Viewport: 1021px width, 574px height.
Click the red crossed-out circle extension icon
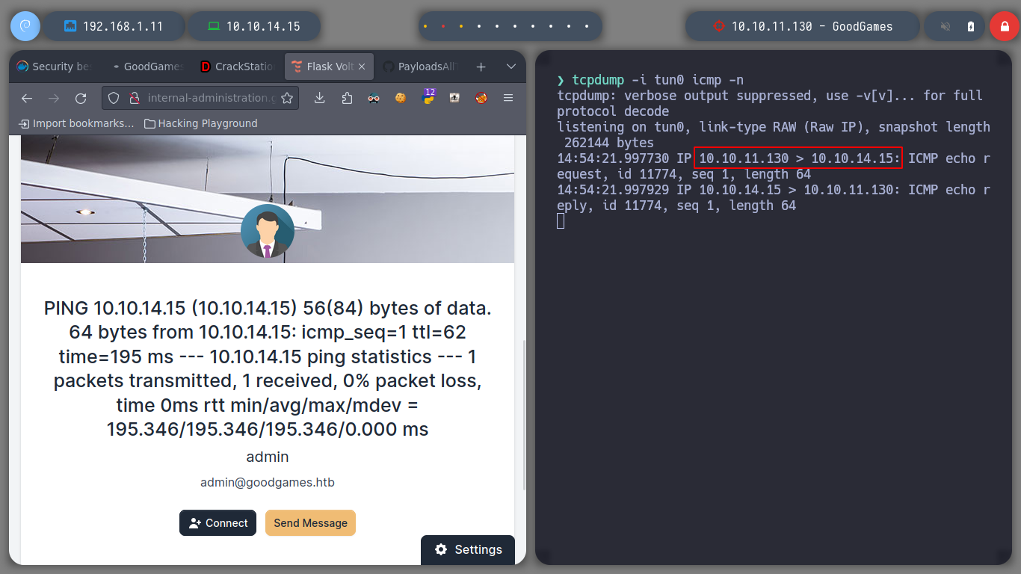481,98
